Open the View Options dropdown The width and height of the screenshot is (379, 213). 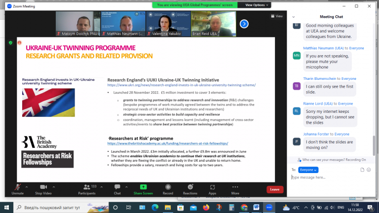pos(257,5)
